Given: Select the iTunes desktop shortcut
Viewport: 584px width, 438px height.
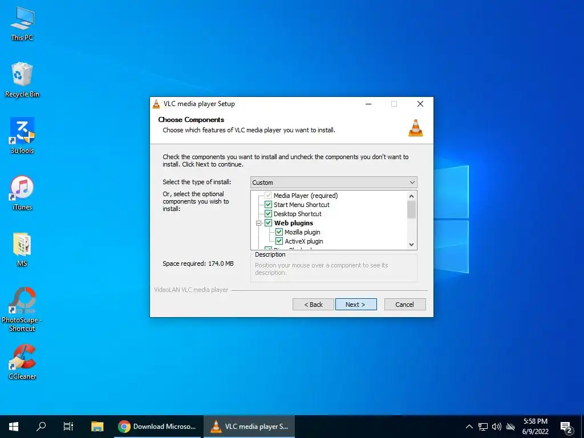Looking at the screenshot, I should (22, 193).
